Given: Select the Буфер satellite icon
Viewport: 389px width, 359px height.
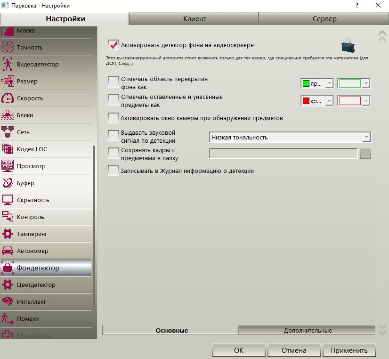Looking at the screenshot, I should click(8, 183).
